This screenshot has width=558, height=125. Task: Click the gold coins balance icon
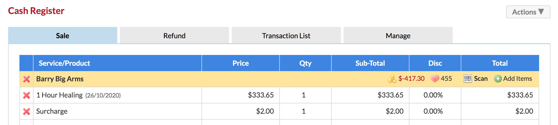pos(392,79)
